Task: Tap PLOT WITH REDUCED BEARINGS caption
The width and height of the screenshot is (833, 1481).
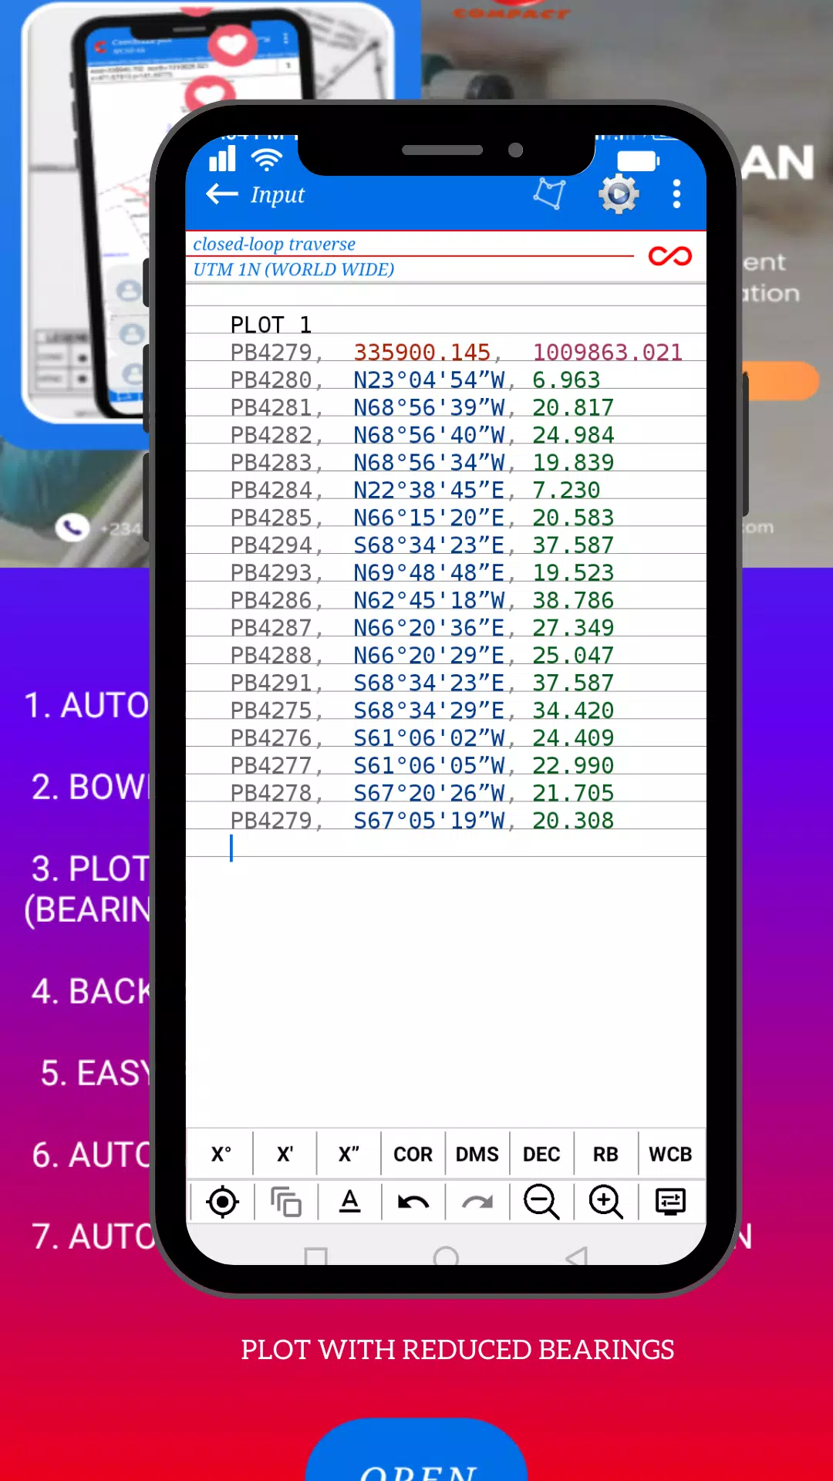Action: click(x=457, y=1350)
